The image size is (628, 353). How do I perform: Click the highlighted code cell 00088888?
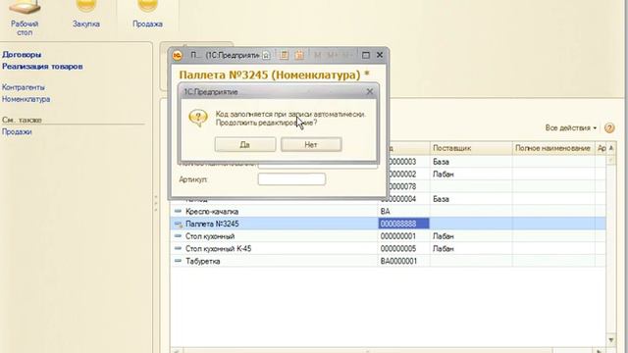pyautogui.click(x=403, y=224)
